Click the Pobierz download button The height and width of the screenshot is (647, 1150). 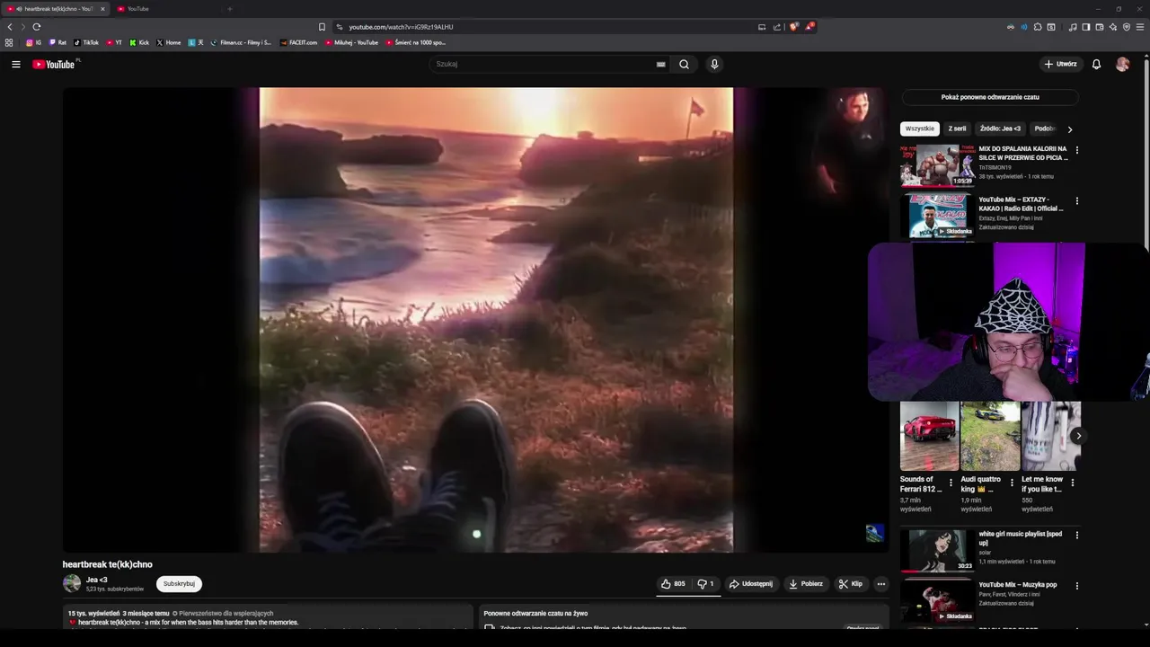(806, 584)
